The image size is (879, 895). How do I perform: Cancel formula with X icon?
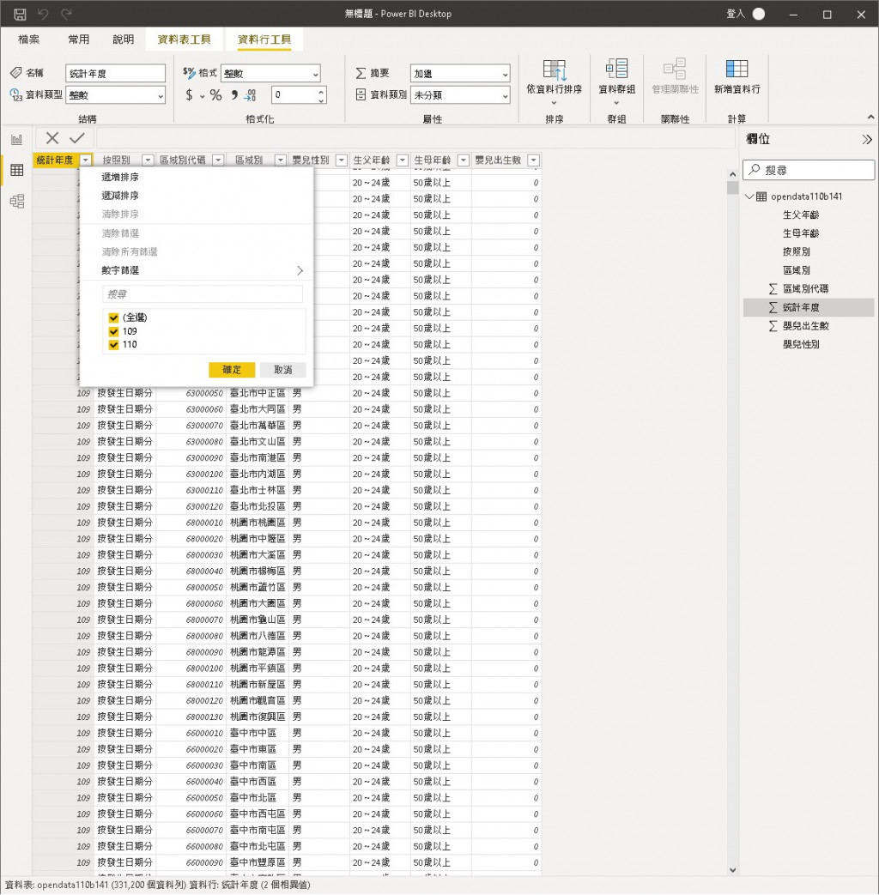[52, 138]
